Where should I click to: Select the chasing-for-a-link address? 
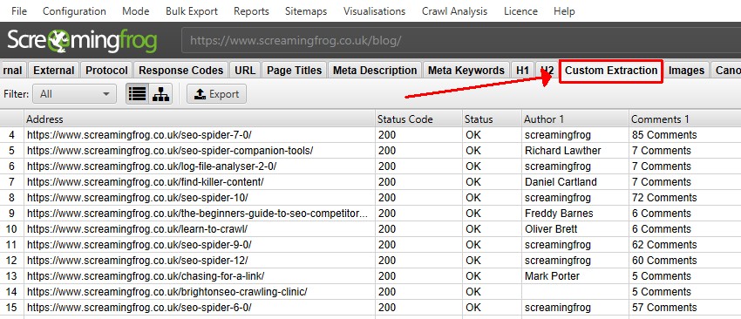[x=146, y=275]
